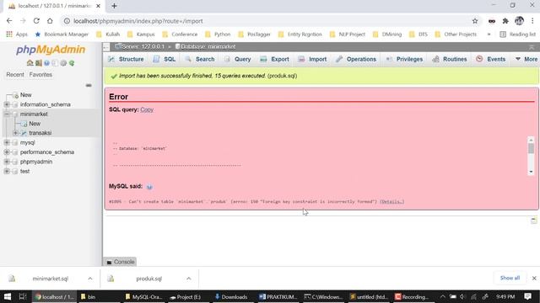This screenshot has height=303, width=540.
Task: Click Copy link next to SQL query
Action: coord(147,109)
